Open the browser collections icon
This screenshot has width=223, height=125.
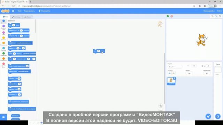pyautogui.click(x=205, y=6)
